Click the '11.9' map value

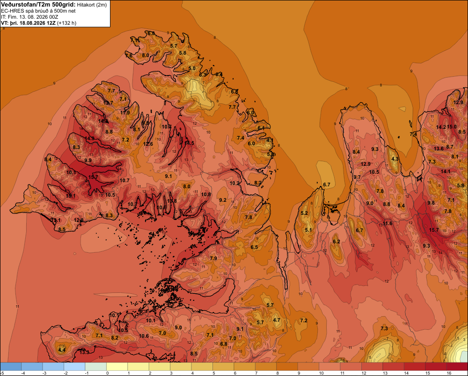[x=125, y=112]
